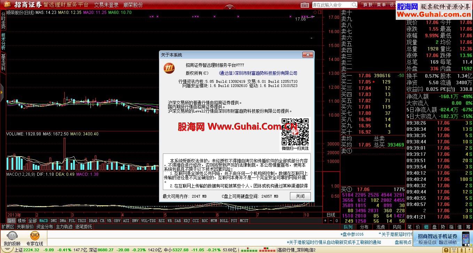This screenshot has width=473, height=253.
Task: Open 资金分布 tab
Action: pos(45,227)
